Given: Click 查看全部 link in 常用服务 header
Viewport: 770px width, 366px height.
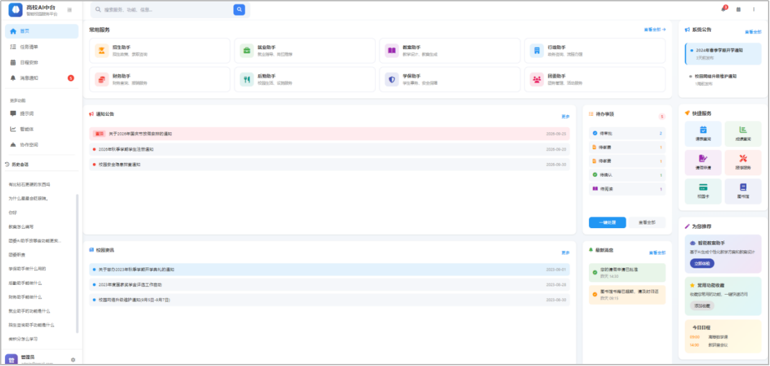Looking at the screenshot, I should [x=655, y=29].
